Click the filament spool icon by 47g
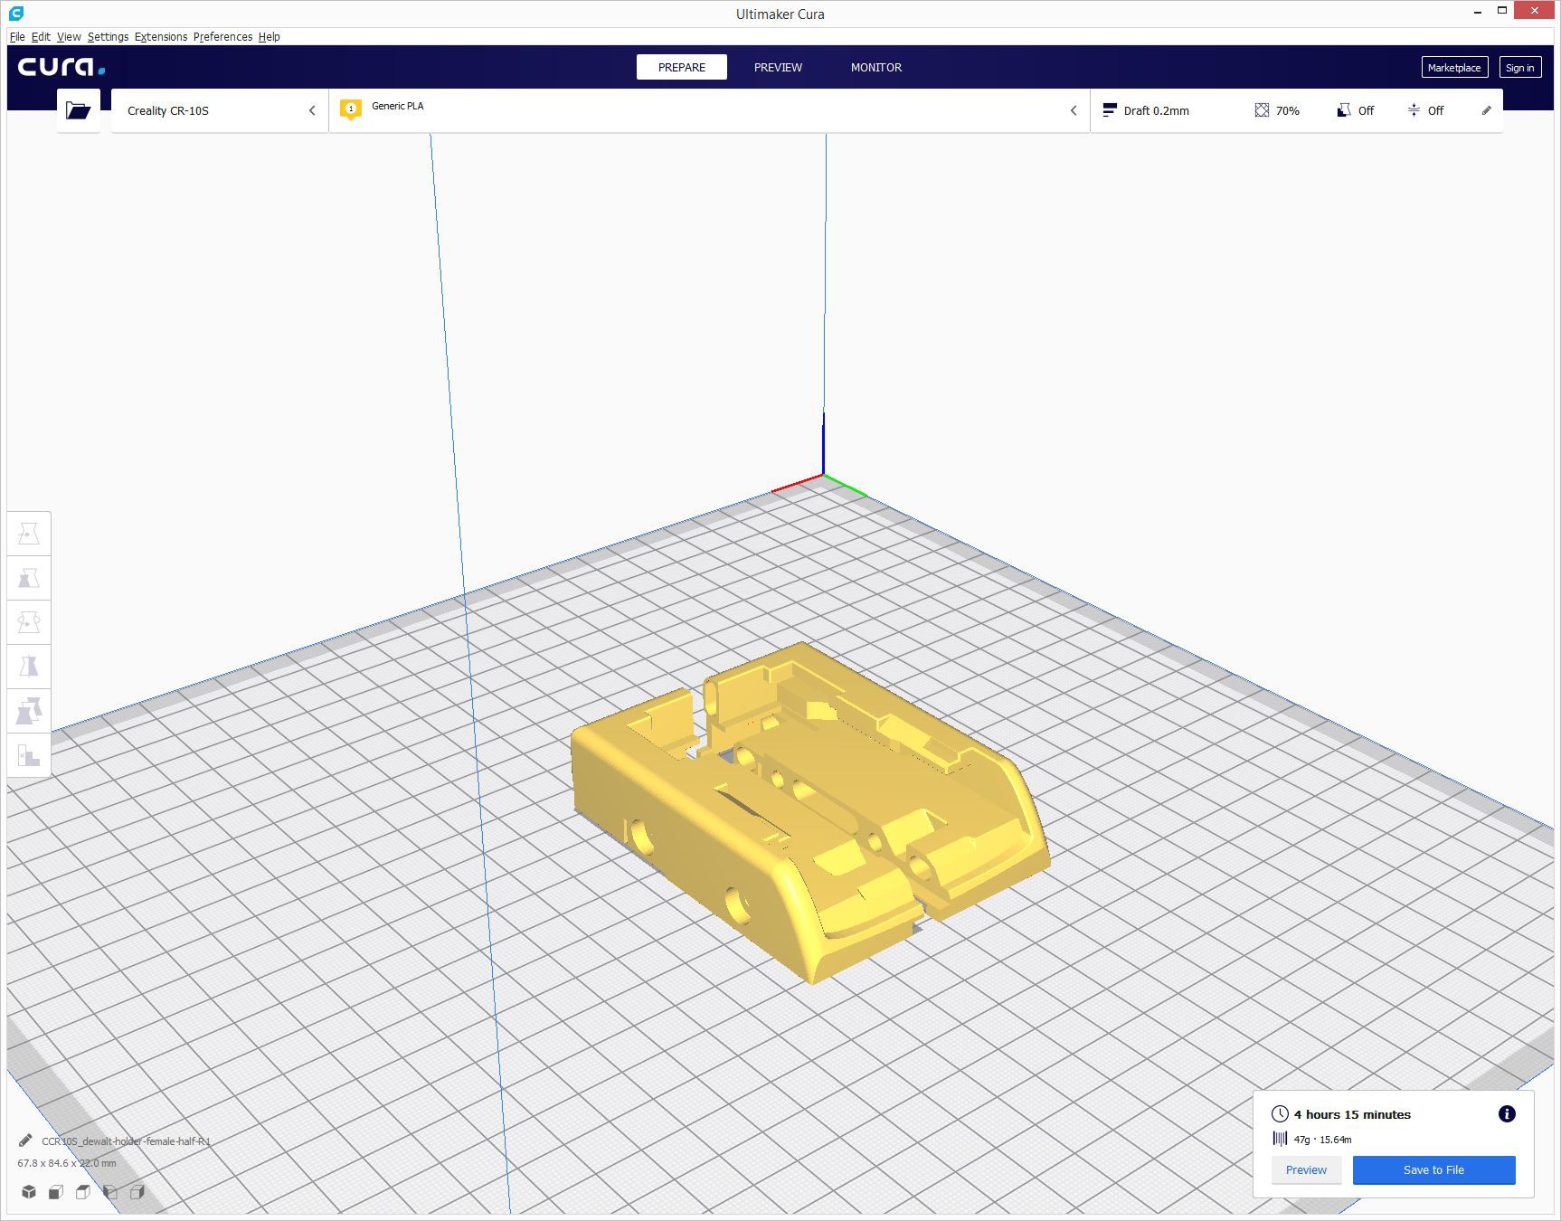The width and height of the screenshot is (1561, 1221). coord(1280,1139)
